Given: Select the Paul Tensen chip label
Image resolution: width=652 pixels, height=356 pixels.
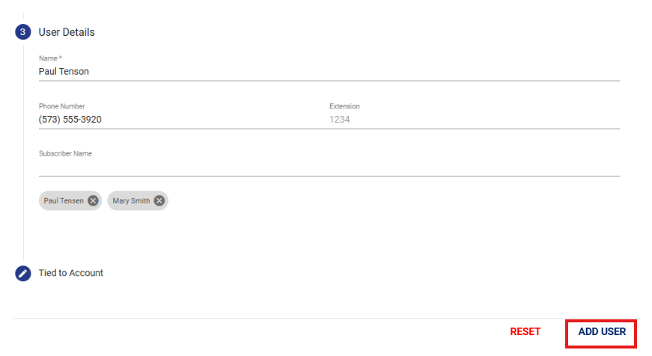Looking at the screenshot, I should point(64,200).
